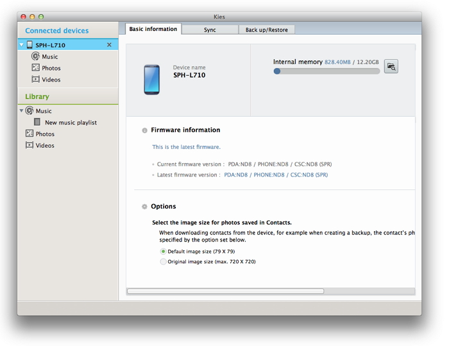Screen dimensions: 449x346
Task: Click the Firmware information info icon
Action: pos(144,130)
